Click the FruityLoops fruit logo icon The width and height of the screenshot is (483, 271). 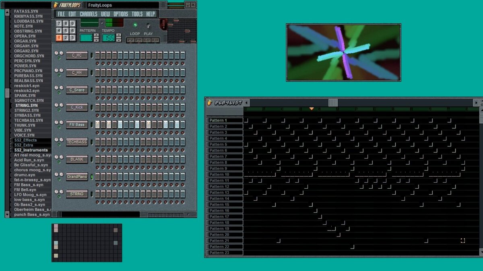[56, 5]
